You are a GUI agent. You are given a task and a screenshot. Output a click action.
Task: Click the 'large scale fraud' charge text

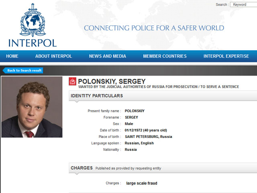coord(142,183)
